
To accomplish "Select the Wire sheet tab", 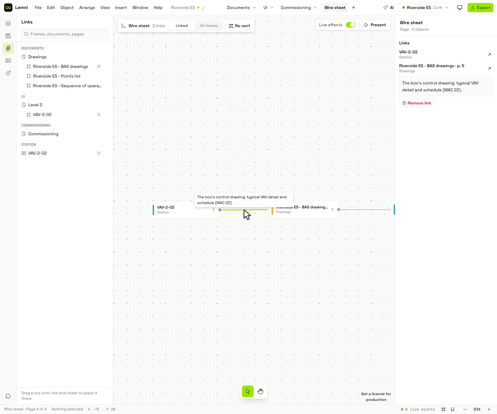I will click(335, 7).
